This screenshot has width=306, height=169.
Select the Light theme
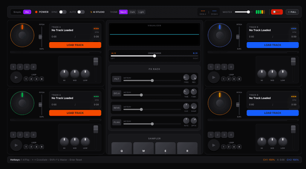141,12
